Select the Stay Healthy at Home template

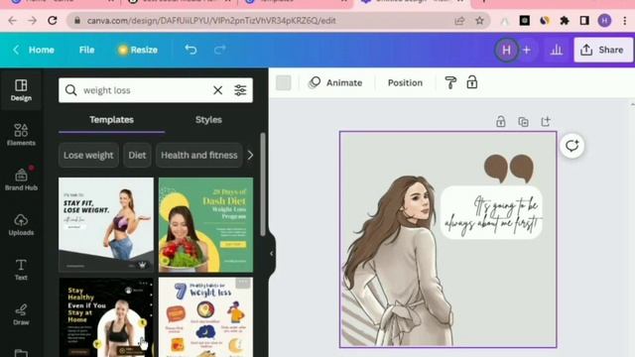click(106, 317)
